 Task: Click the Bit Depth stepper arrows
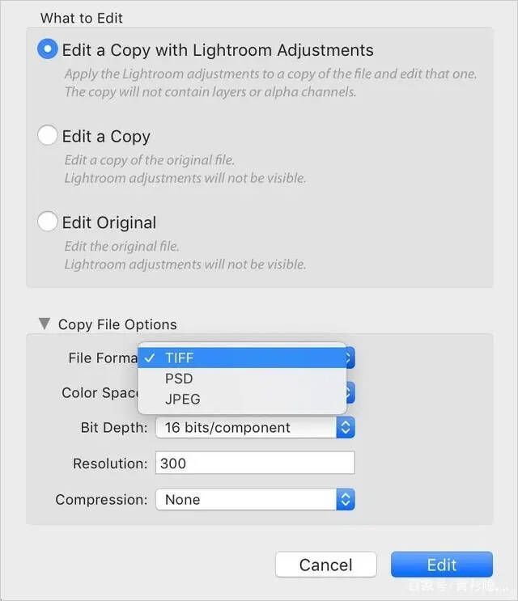coord(346,428)
